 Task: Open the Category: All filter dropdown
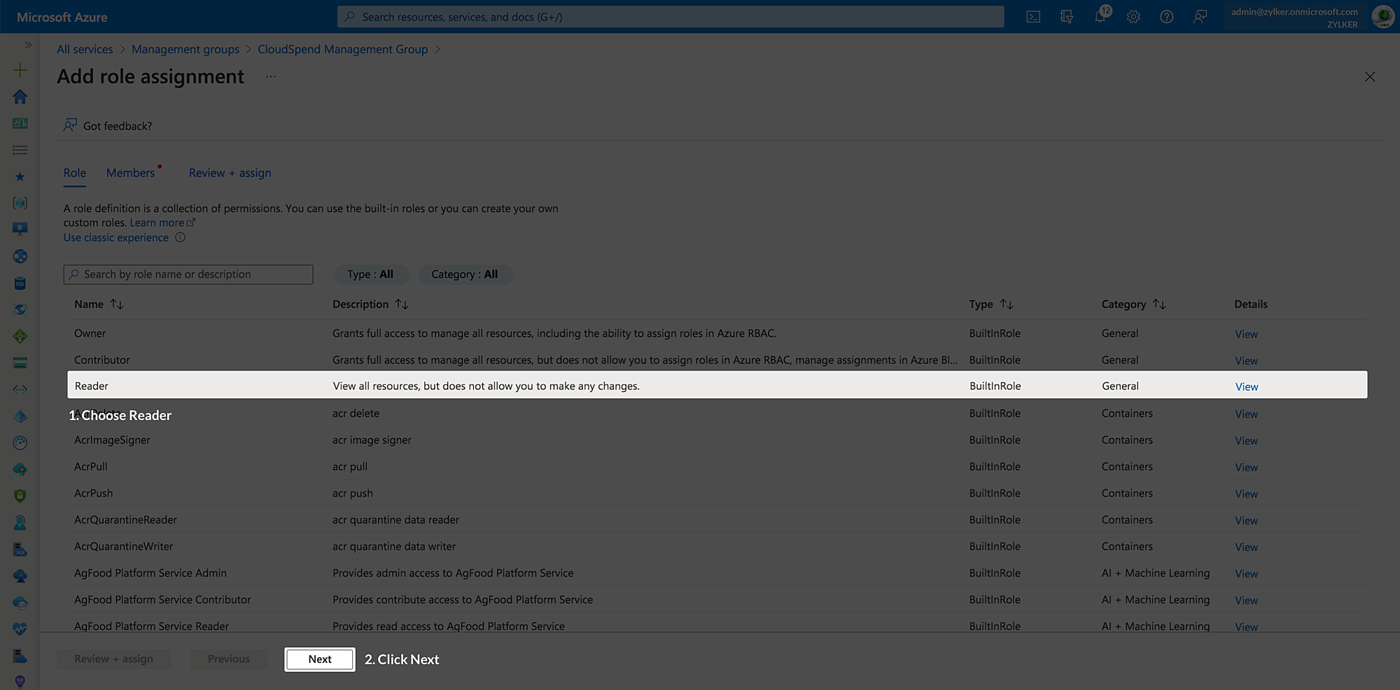pyautogui.click(x=465, y=274)
